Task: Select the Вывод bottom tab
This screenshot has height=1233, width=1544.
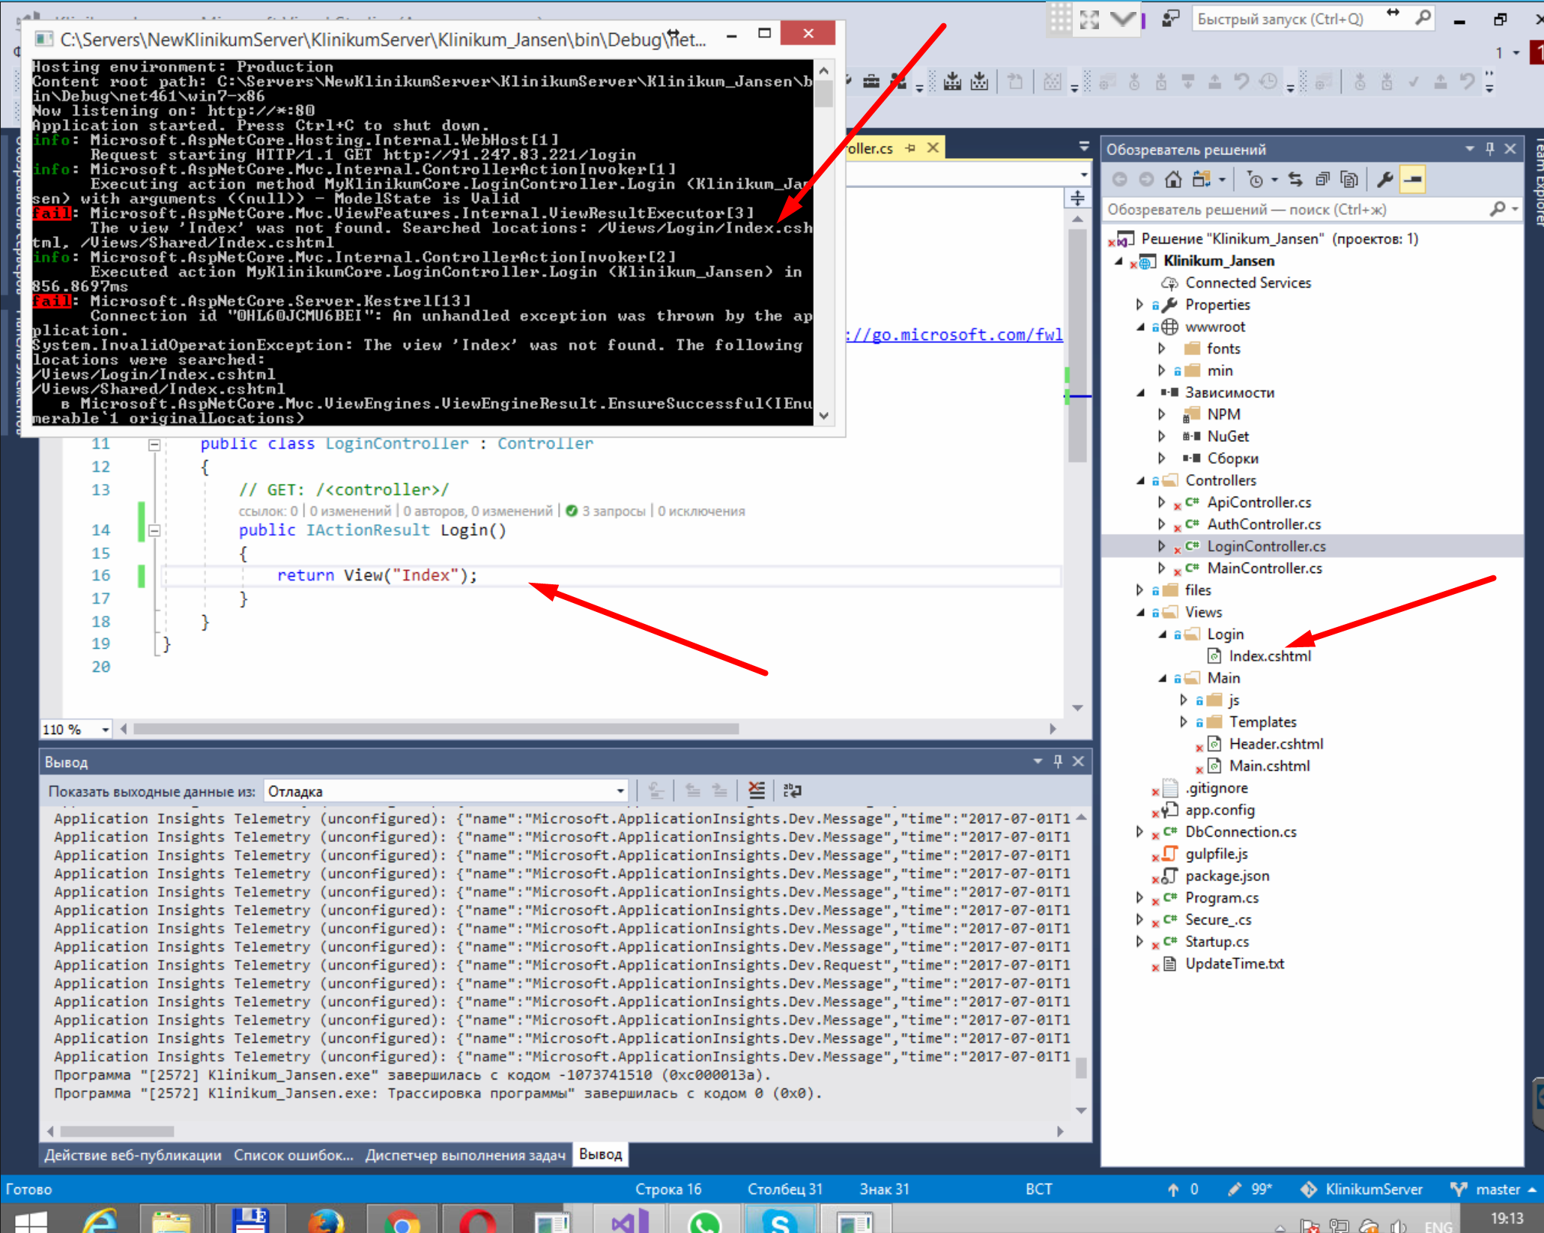Action: (600, 1154)
